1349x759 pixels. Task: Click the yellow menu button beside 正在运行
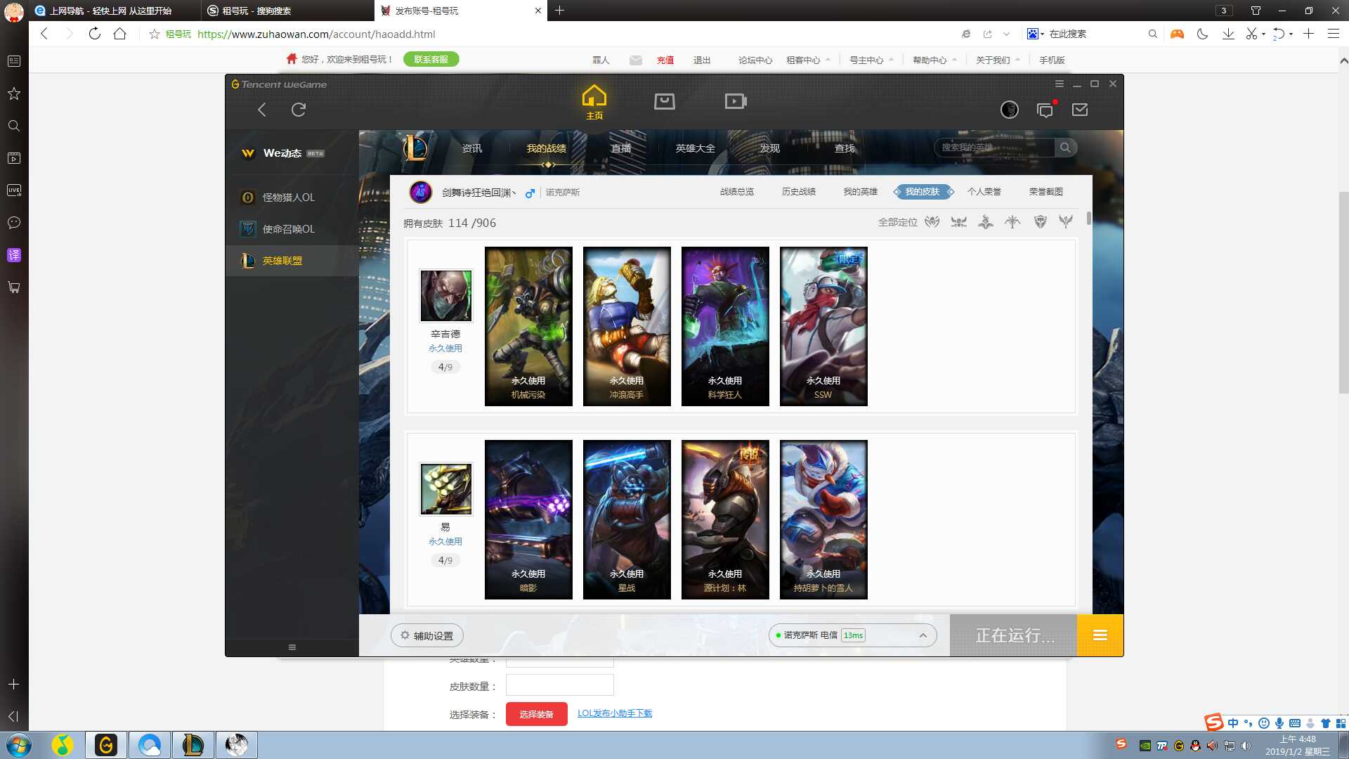pyautogui.click(x=1100, y=635)
